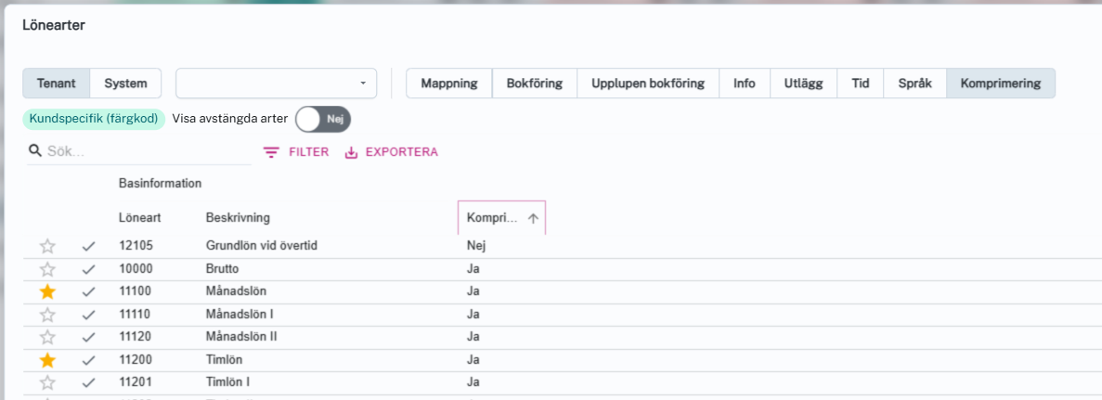
Task: Click the Kundspecifik (färgkod) color badge
Action: coord(94,119)
